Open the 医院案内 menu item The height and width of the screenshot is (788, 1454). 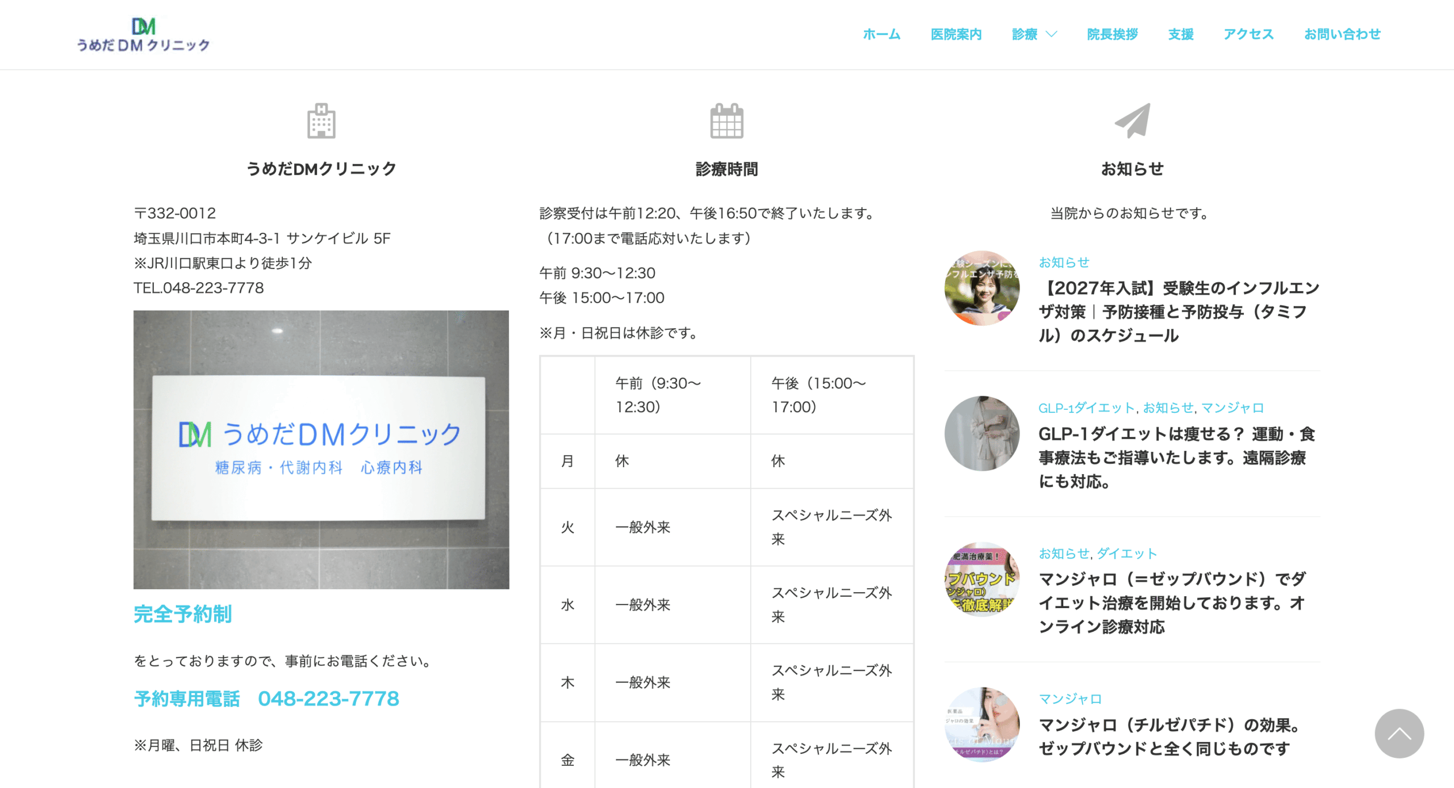[x=956, y=34]
